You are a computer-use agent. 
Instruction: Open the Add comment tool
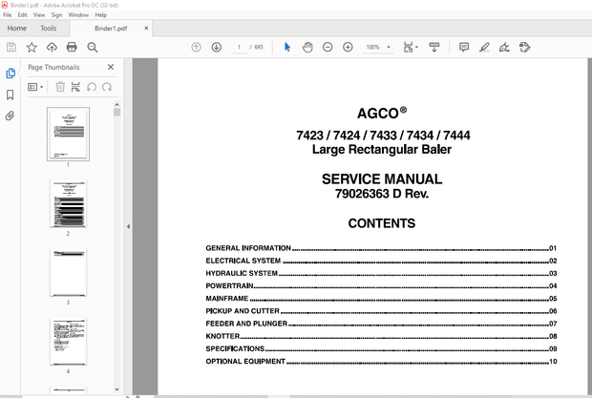pyautogui.click(x=464, y=47)
